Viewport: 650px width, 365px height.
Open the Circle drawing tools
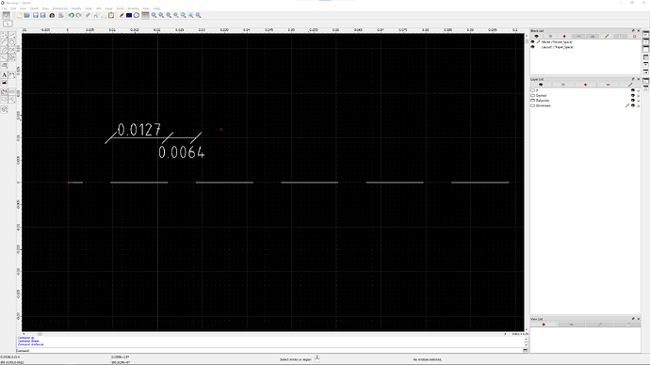coord(12,42)
